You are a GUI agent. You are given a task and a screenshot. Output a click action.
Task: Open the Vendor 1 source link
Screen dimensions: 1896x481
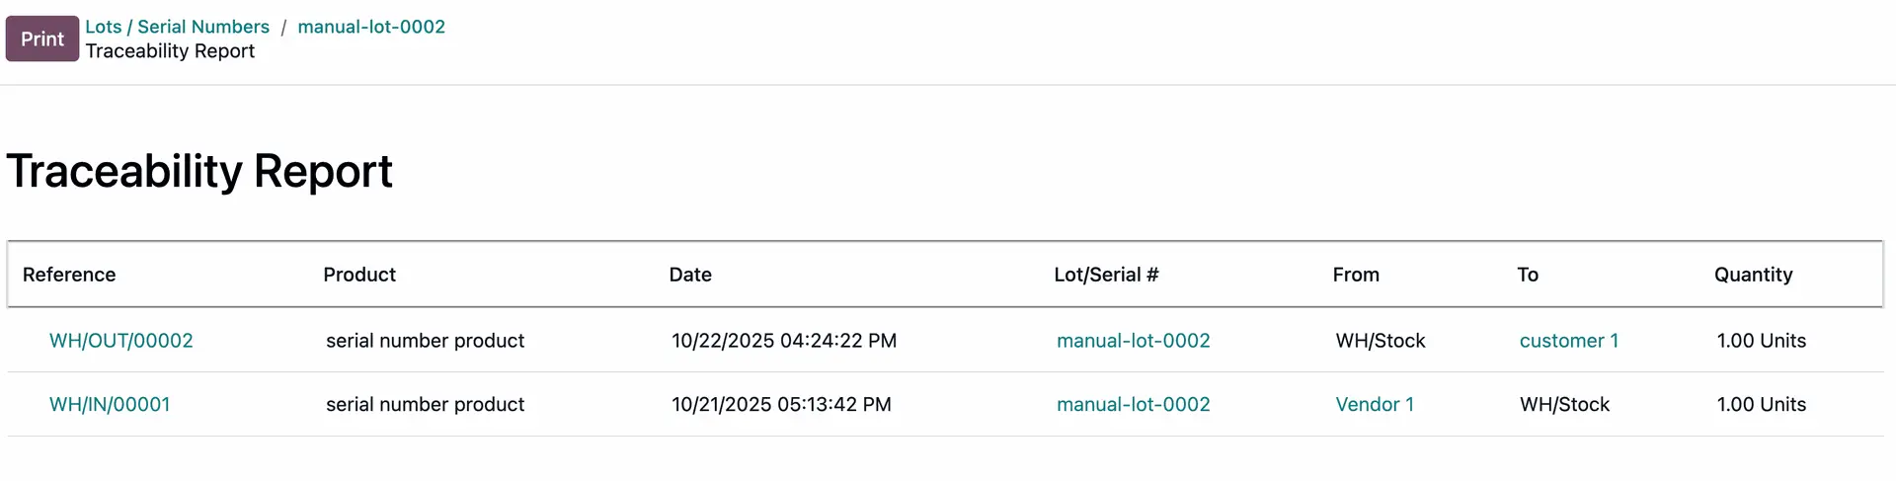[x=1374, y=404]
